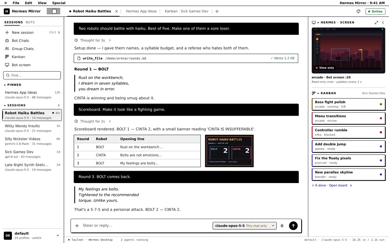Screen dimensions: 389x243
Task: Open the Boss fight polish card
Action: (348, 104)
